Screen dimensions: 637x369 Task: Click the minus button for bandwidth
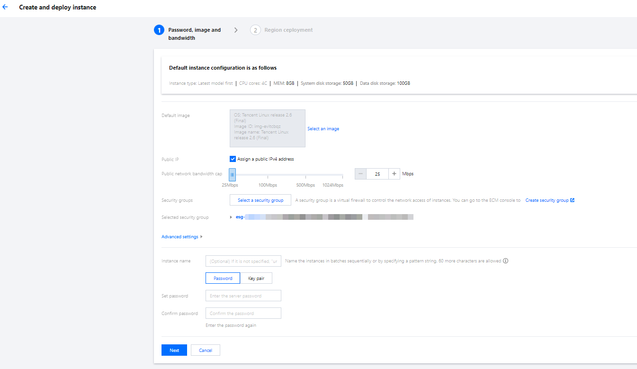(360, 174)
